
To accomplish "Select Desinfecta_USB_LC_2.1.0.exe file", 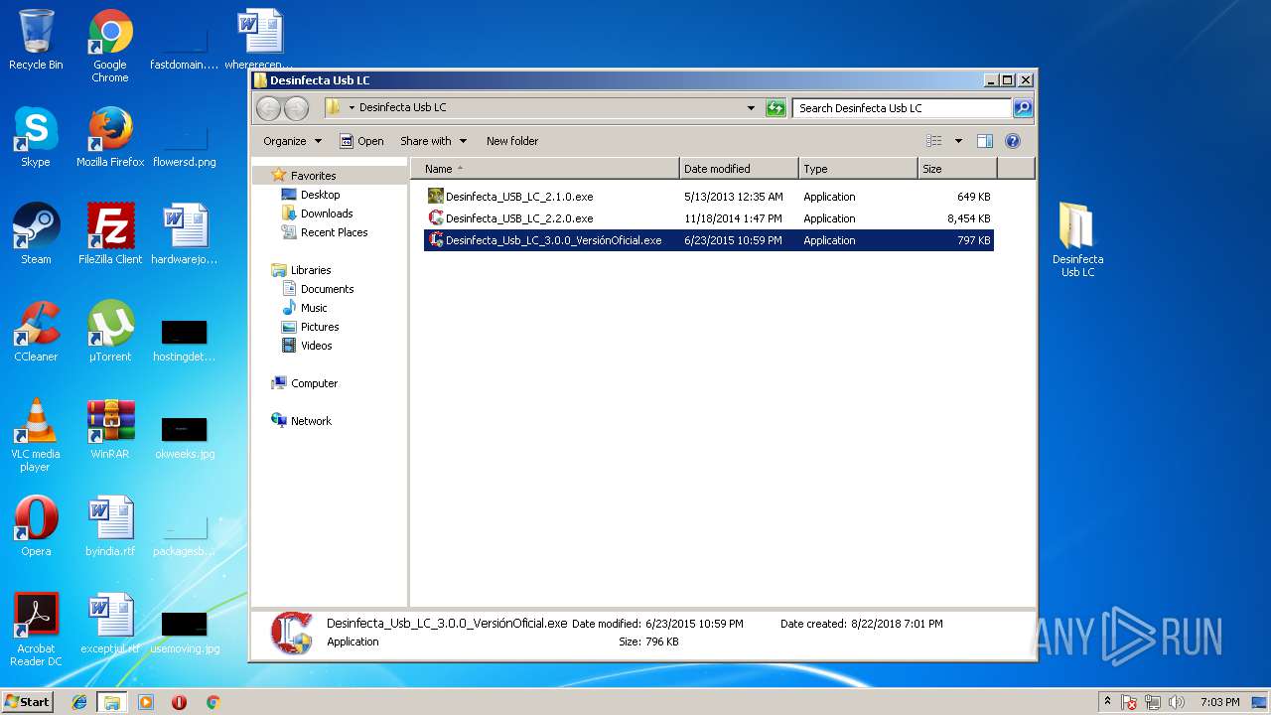I will click(x=709, y=197).
